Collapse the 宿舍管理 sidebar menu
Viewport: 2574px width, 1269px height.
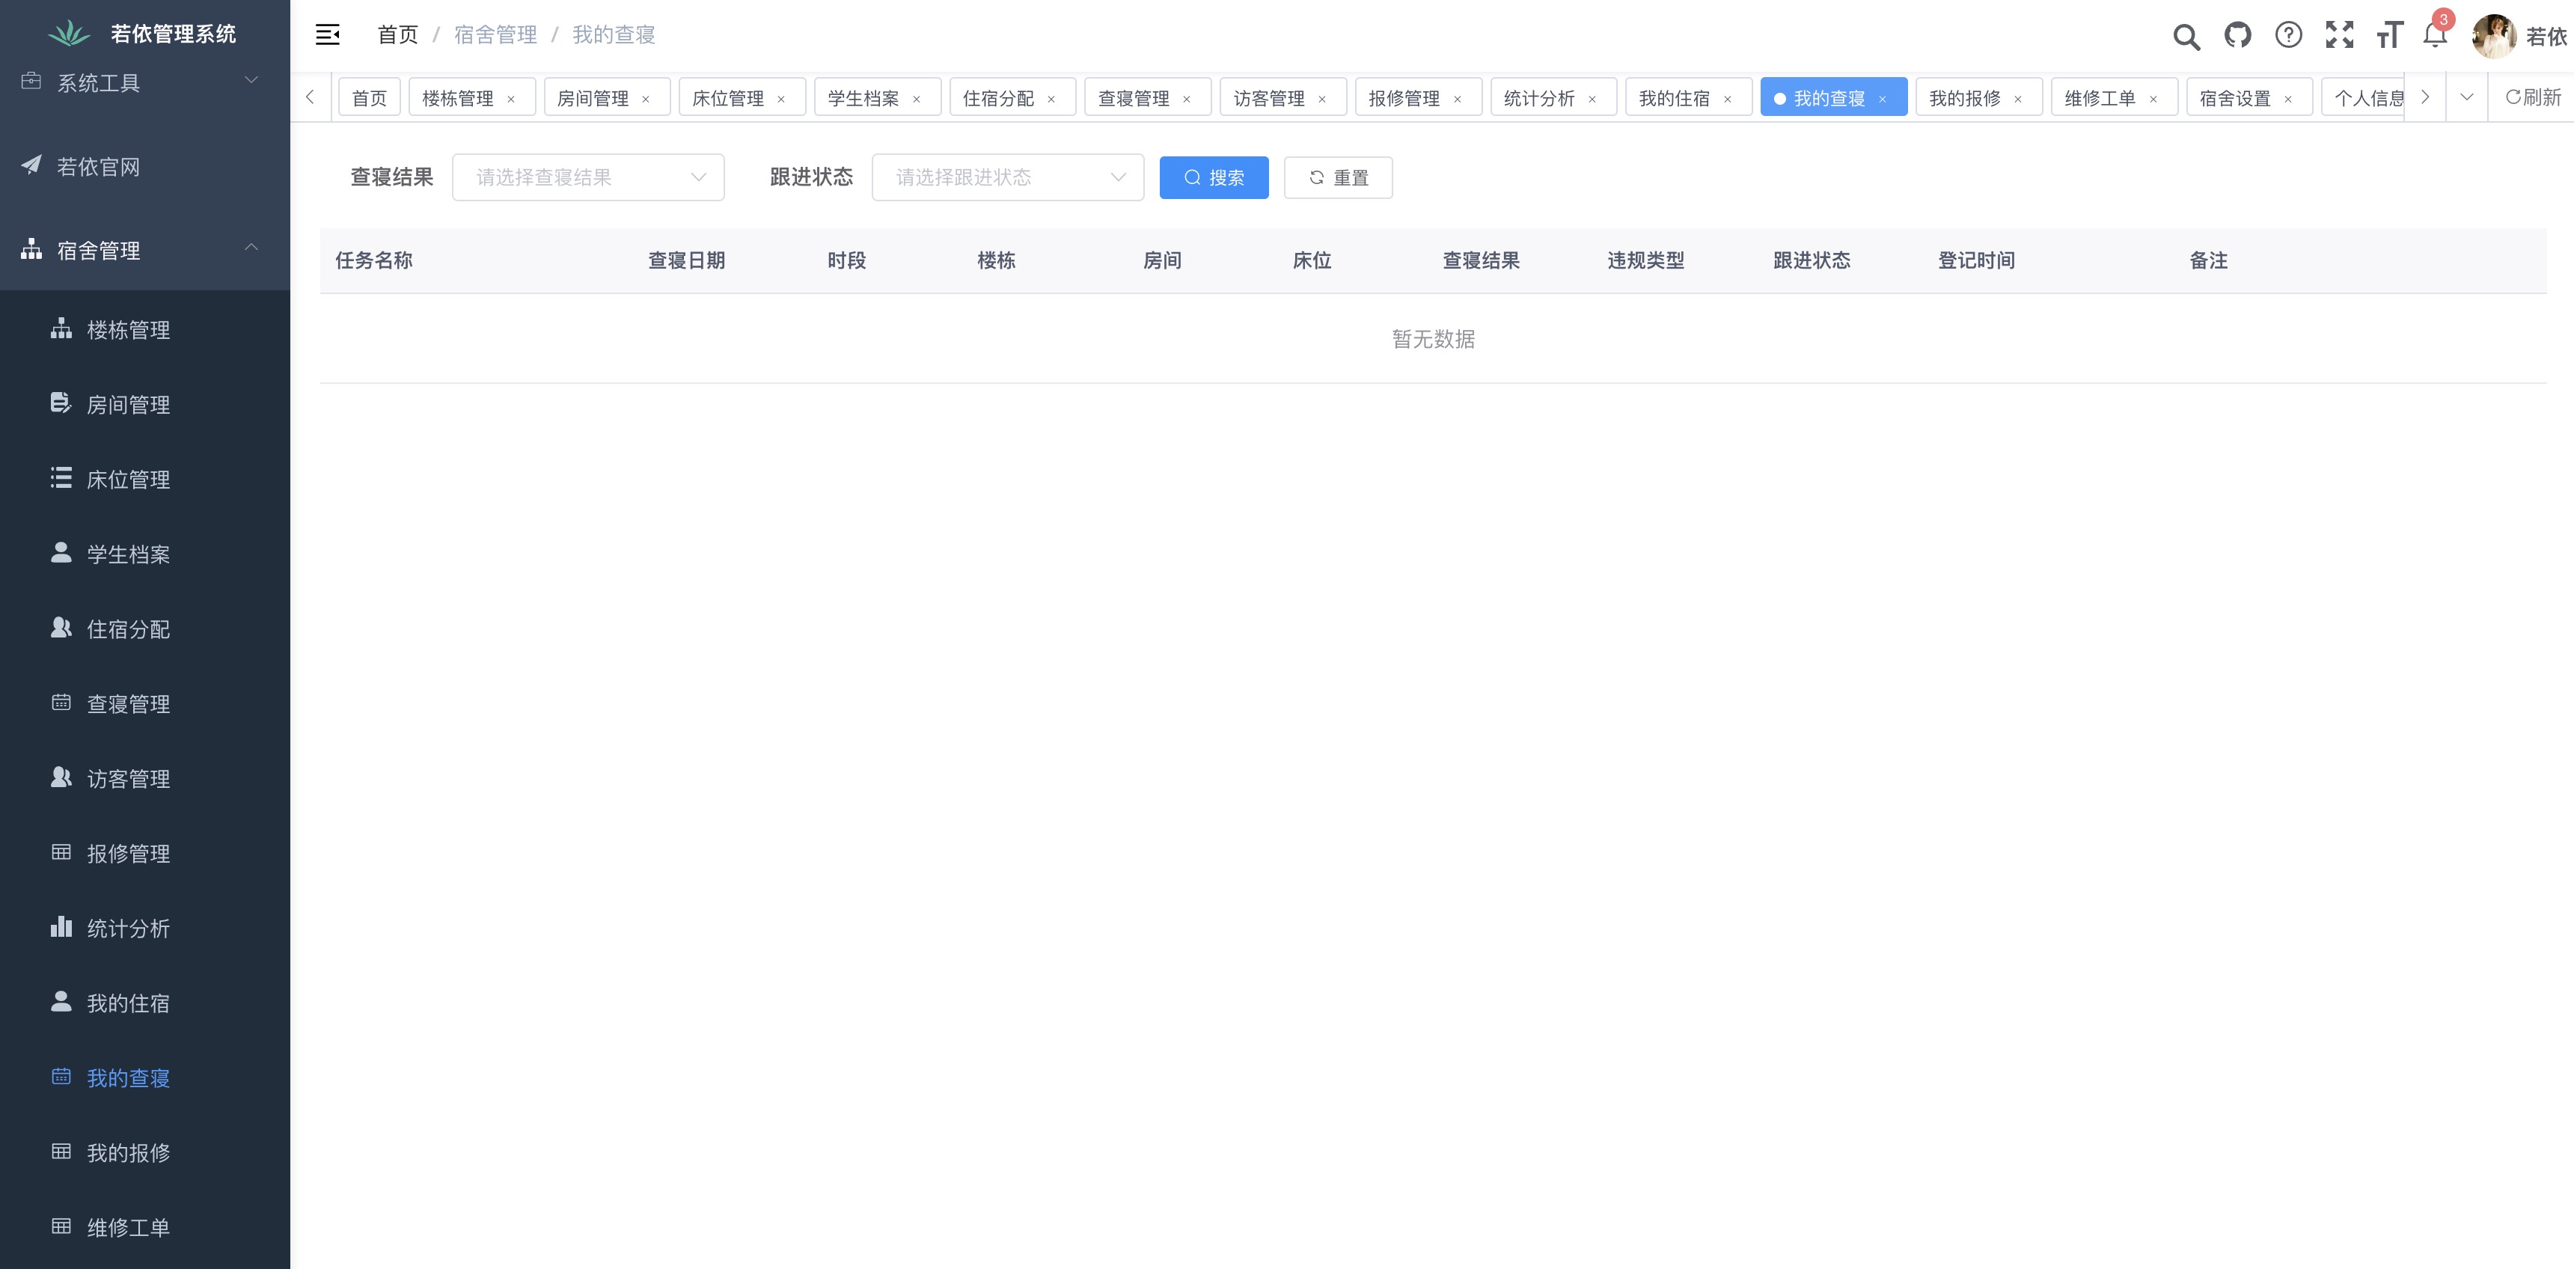(x=145, y=250)
